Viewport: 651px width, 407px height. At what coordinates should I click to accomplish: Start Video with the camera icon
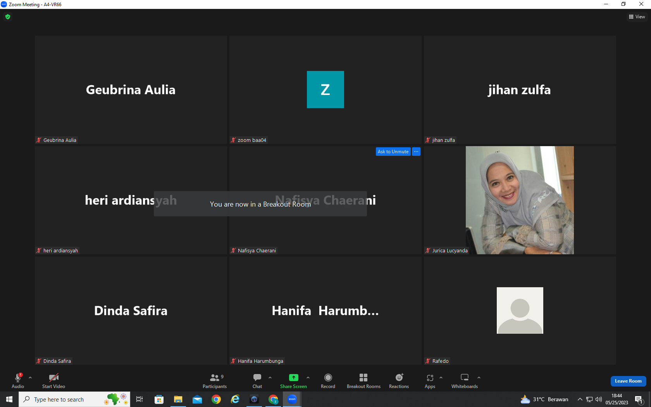[x=53, y=378]
